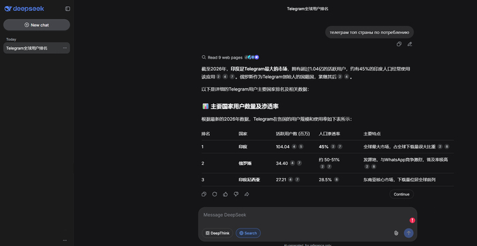The height and width of the screenshot is (246, 477).
Task: Like the response with thumbs up
Action: [x=225, y=194]
